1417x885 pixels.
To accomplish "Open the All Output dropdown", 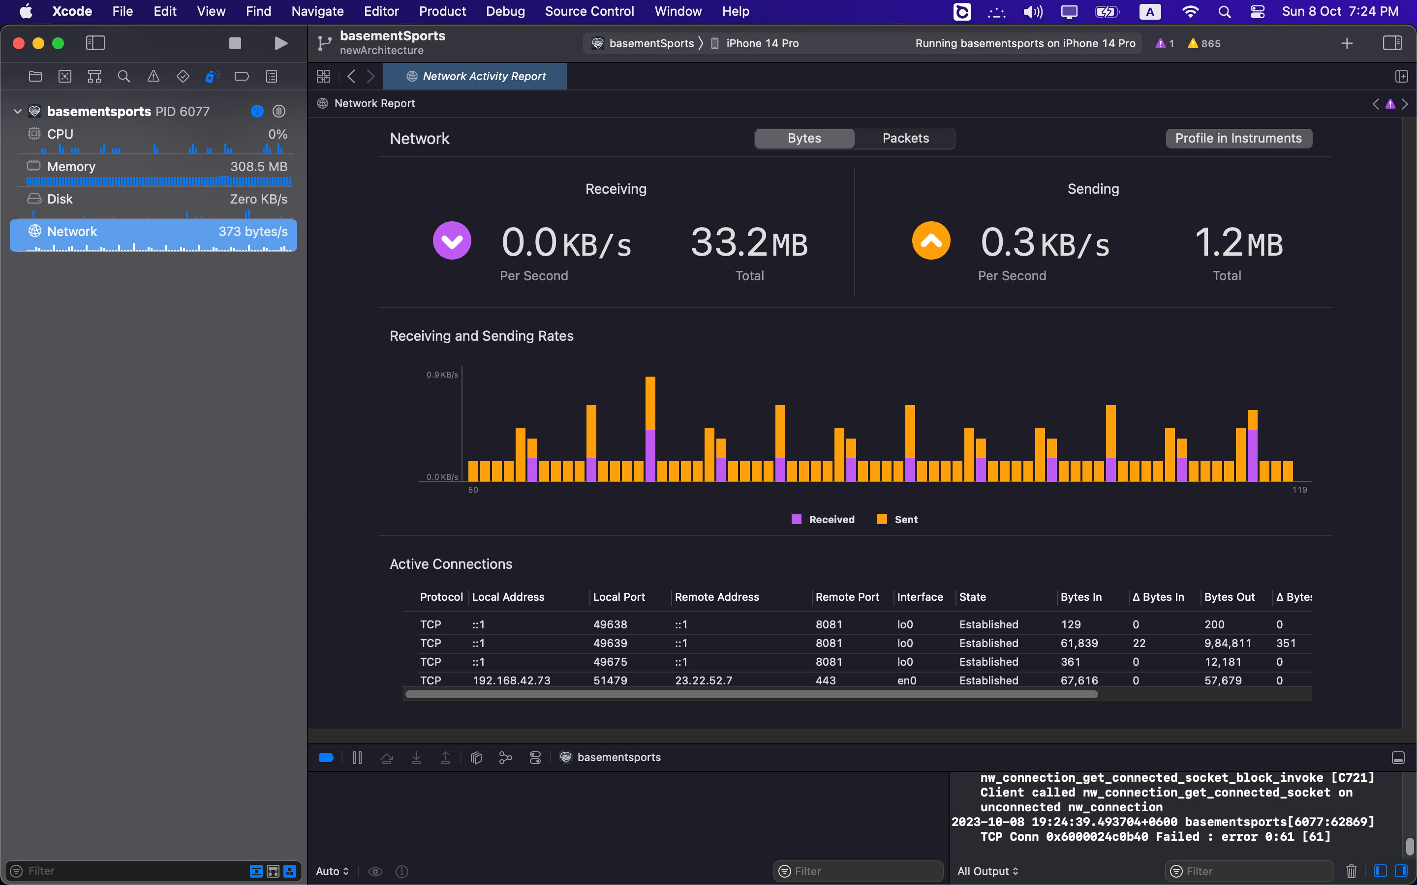I will [x=988, y=871].
